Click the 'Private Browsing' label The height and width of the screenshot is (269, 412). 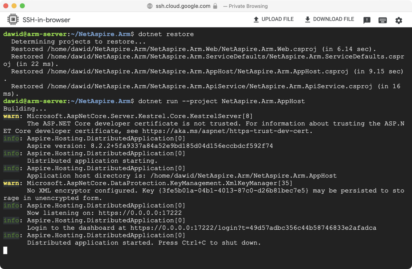click(248, 6)
